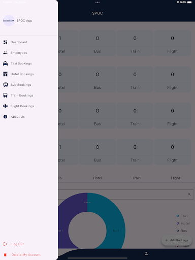This screenshot has width=195, height=260.
Task: Click the Bus legend label
Action: click(x=184, y=231)
